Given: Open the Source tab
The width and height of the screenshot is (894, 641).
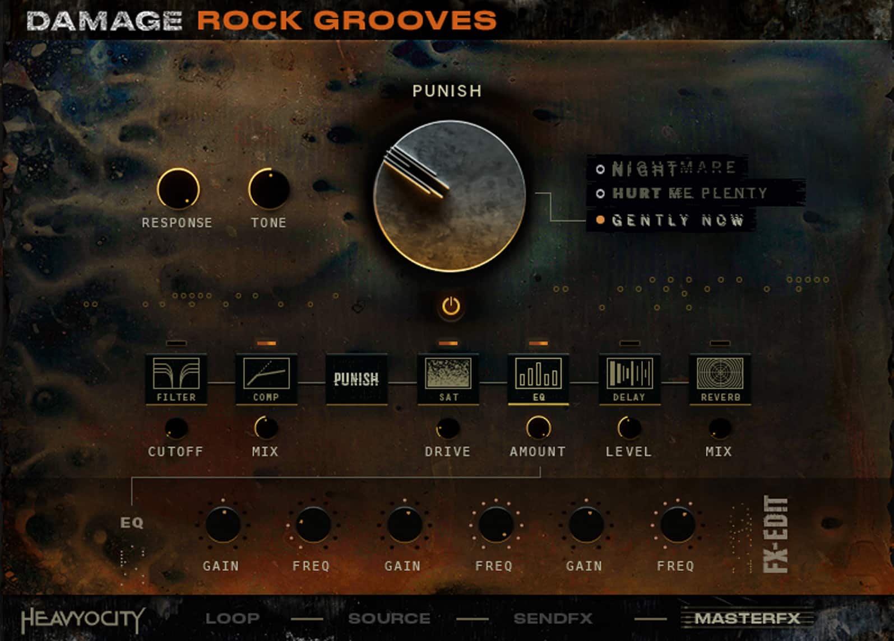Looking at the screenshot, I should [389, 618].
